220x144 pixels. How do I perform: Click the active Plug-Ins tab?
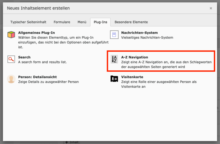(100, 22)
